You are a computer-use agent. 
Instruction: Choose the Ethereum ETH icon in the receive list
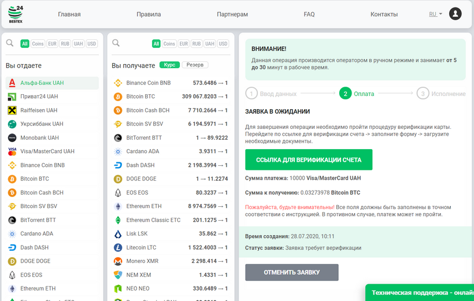click(117, 206)
